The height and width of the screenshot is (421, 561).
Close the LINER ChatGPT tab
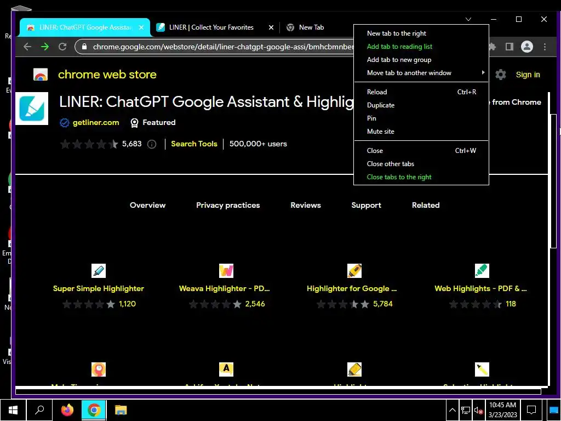(141, 27)
